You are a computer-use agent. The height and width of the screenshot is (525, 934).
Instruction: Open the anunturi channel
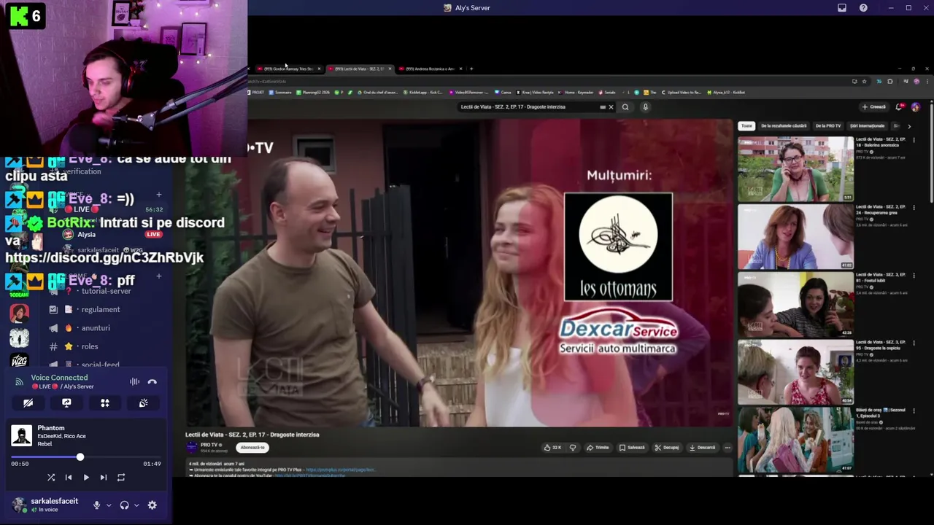click(x=95, y=328)
